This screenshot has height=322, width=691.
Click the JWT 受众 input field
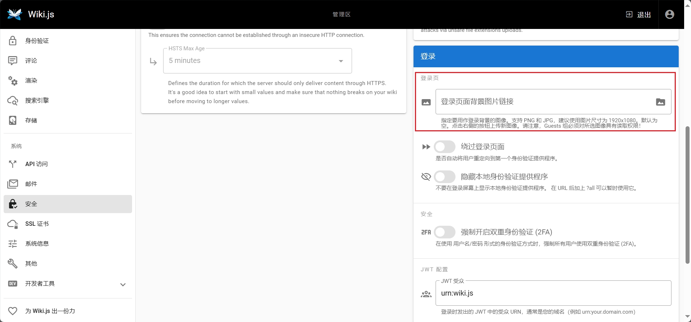coord(553,293)
